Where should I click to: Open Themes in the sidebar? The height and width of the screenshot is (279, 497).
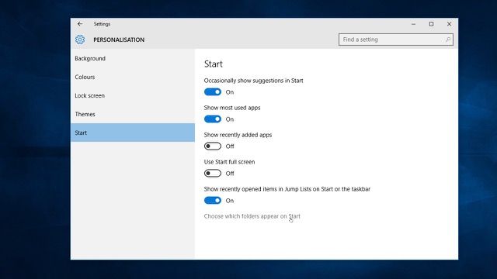click(133, 114)
